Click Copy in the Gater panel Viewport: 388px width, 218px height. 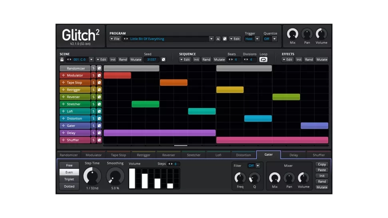pyautogui.click(x=322, y=164)
